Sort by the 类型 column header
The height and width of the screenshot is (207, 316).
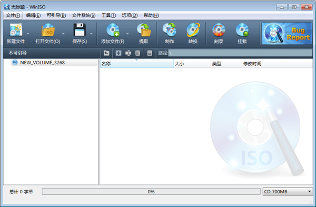click(x=226, y=64)
